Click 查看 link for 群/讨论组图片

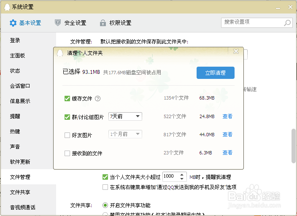[x=227, y=116]
